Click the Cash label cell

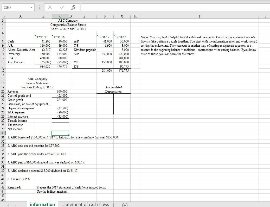(x=21, y=41)
